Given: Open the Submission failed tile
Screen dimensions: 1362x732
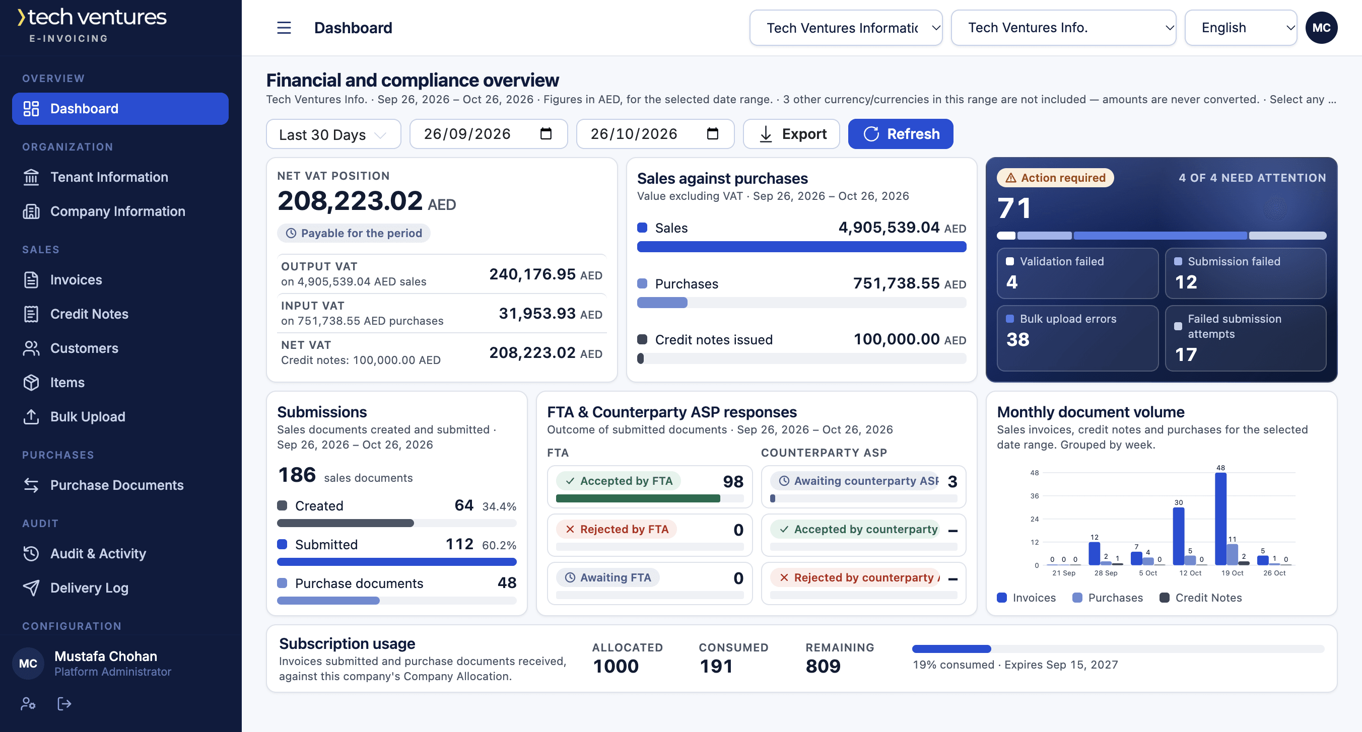Looking at the screenshot, I should [x=1245, y=273].
